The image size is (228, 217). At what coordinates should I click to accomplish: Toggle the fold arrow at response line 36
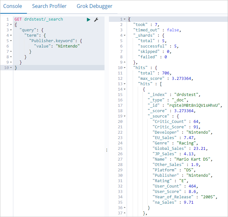pyautogui.click(x=125, y=207)
